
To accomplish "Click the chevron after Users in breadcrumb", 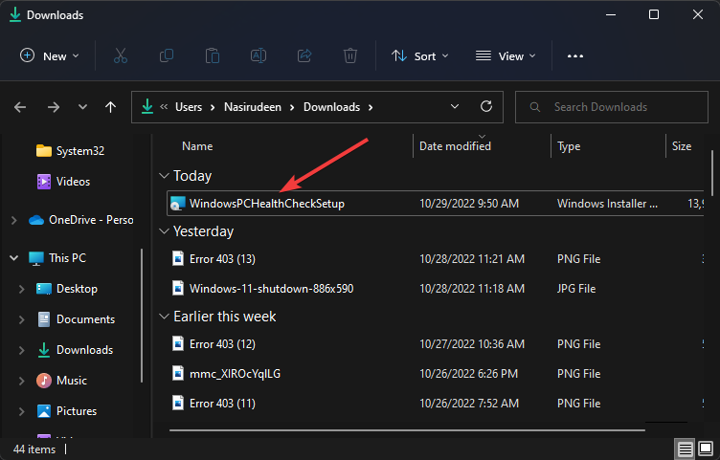I will pos(213,107).
